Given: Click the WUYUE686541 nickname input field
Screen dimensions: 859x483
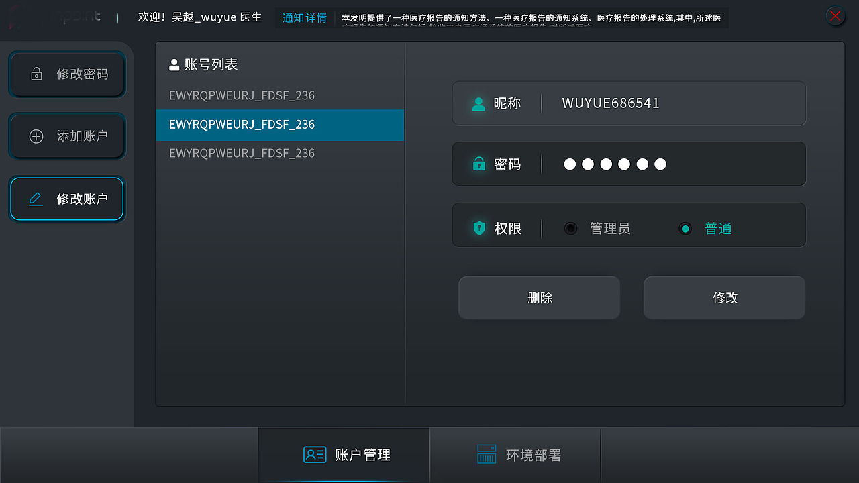Looking at the screenshot, I should coord(671,103).
